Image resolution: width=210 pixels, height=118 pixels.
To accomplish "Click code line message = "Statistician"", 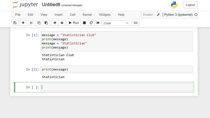I will point(64,43).
